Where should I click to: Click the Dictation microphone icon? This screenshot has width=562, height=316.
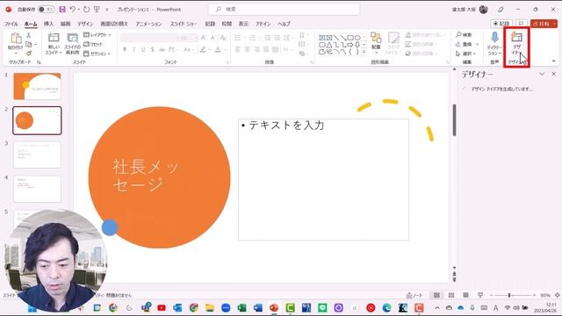click(494, 37)
